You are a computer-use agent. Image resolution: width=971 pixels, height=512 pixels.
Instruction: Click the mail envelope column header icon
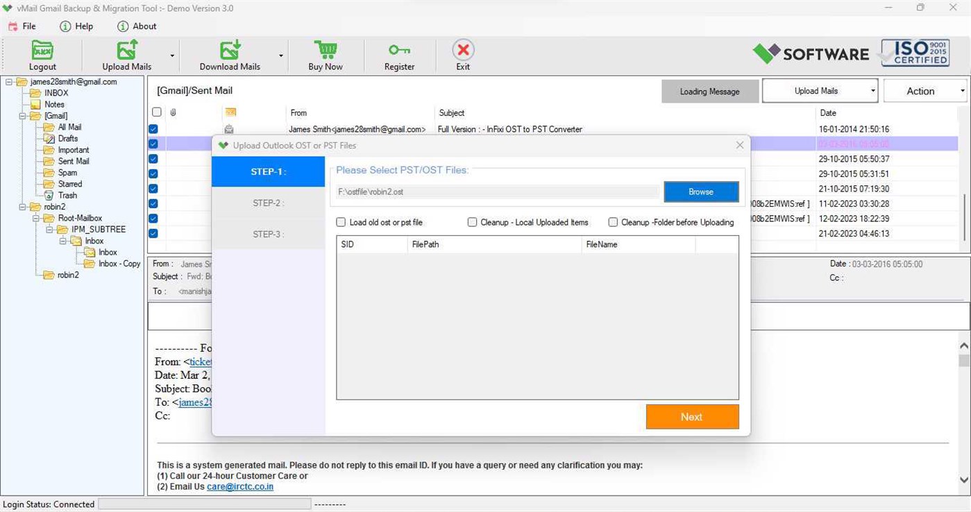(x=230, y=112)
